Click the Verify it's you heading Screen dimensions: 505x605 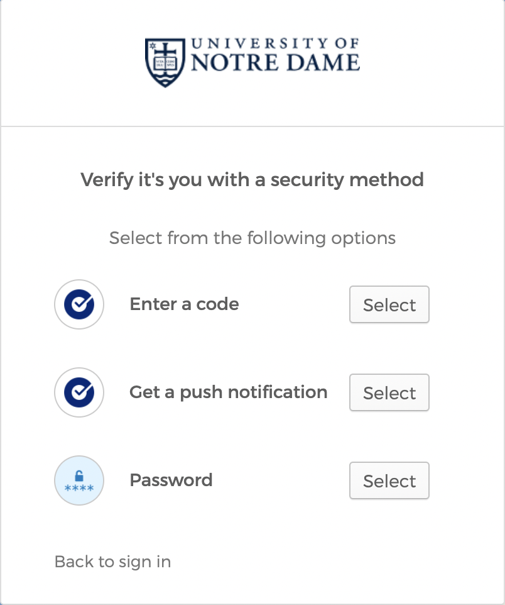[252, 180]
